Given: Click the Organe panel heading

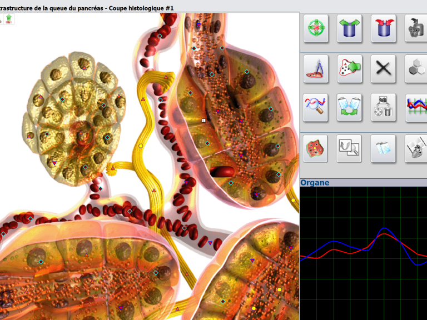Looking at the screenshot, I should click(x=315, y=183).
